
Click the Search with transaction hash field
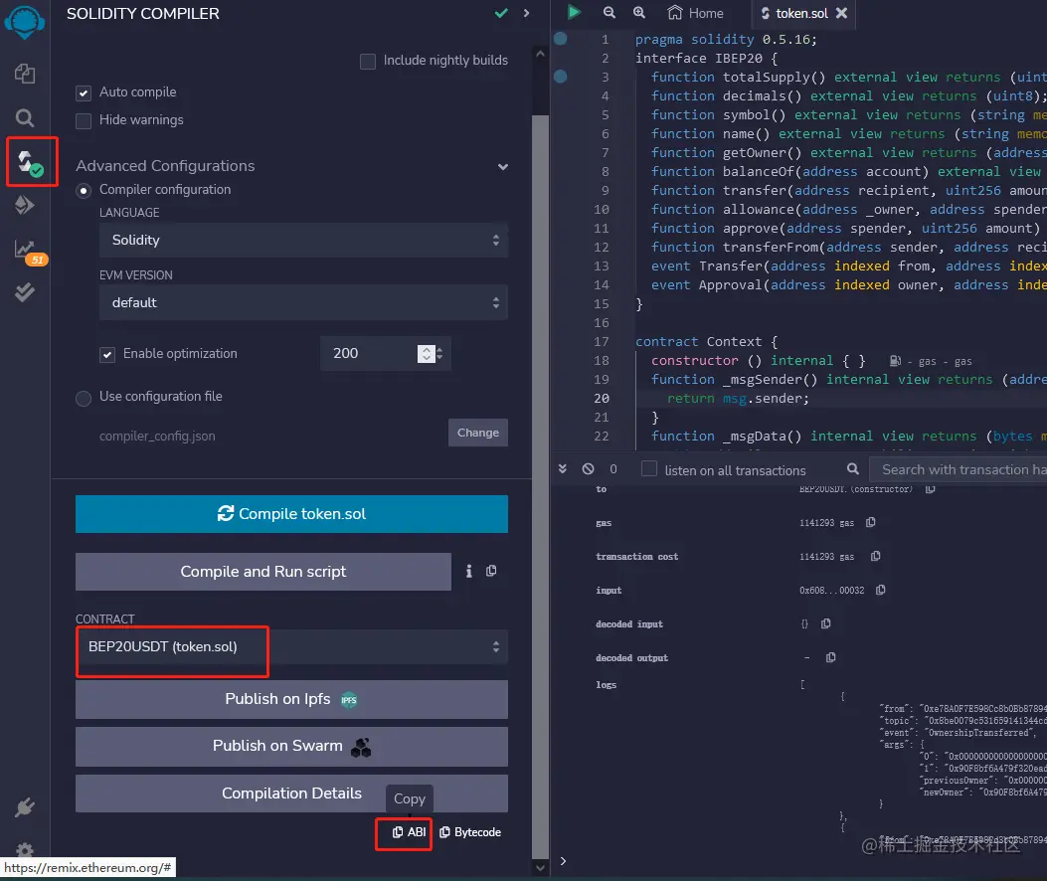coord(959,469)
